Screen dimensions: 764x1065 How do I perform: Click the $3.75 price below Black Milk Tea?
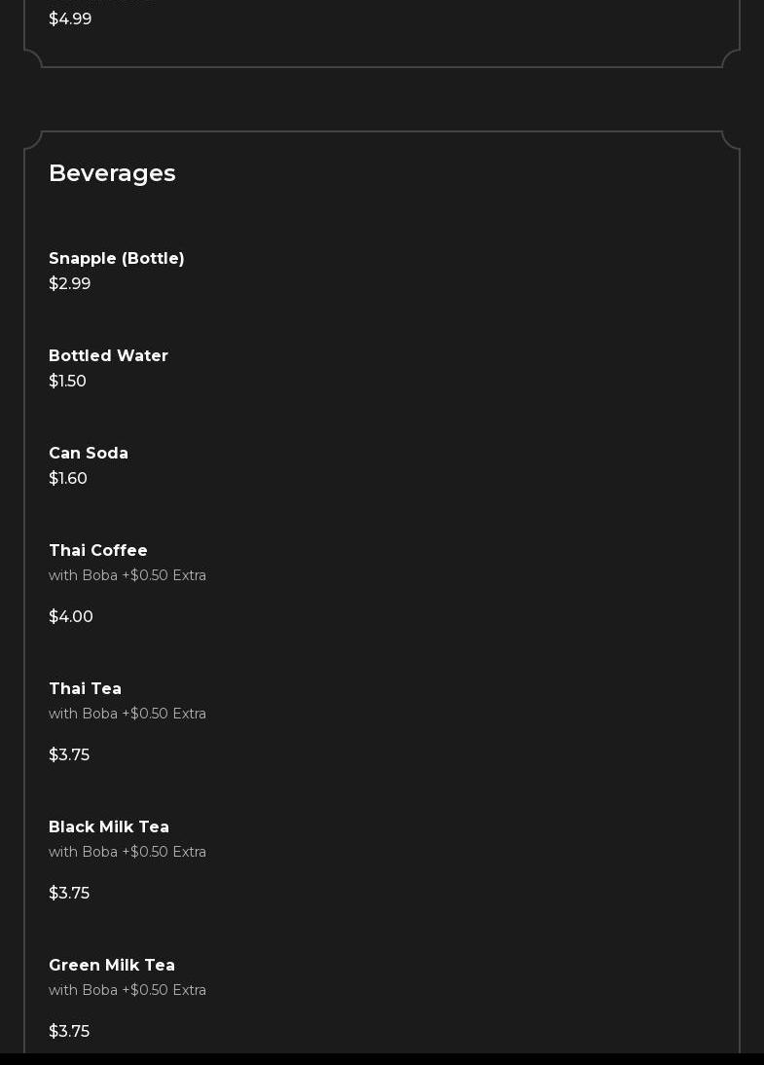tap(69, 894)
